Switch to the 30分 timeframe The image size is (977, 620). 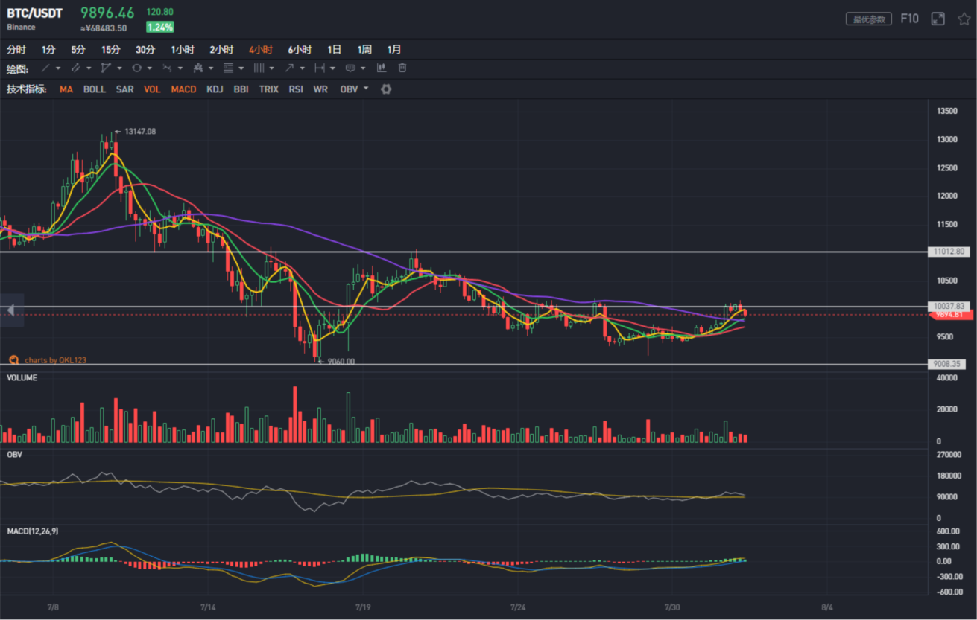145,50
